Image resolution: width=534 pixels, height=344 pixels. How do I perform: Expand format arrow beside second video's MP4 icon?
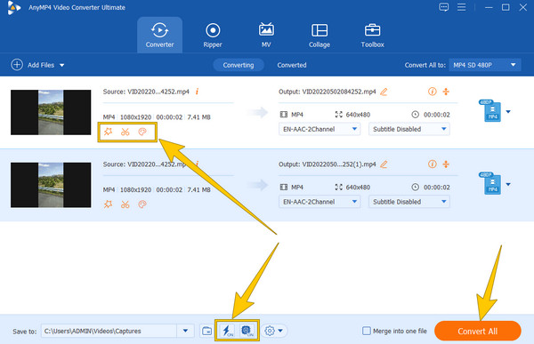click(508, 184)
